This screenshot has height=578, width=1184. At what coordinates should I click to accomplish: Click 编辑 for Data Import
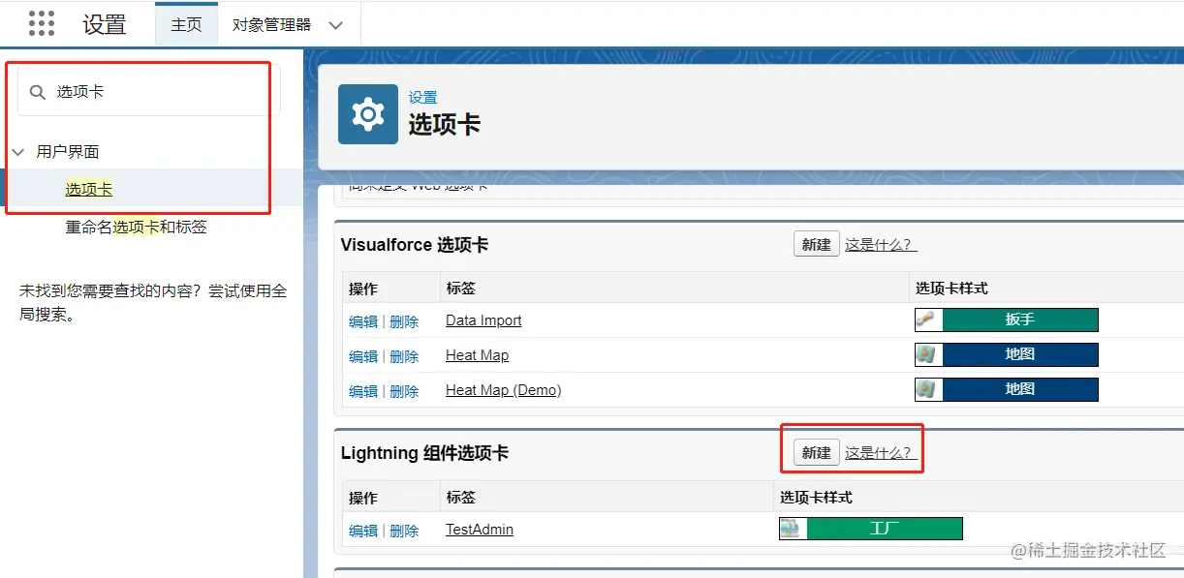363,321
